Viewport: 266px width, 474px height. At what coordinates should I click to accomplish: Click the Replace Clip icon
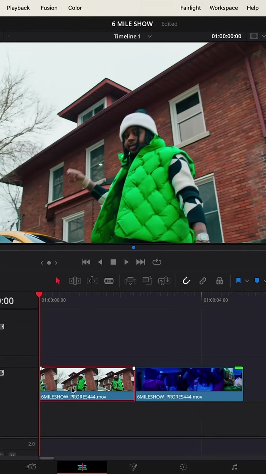(164, 281)
